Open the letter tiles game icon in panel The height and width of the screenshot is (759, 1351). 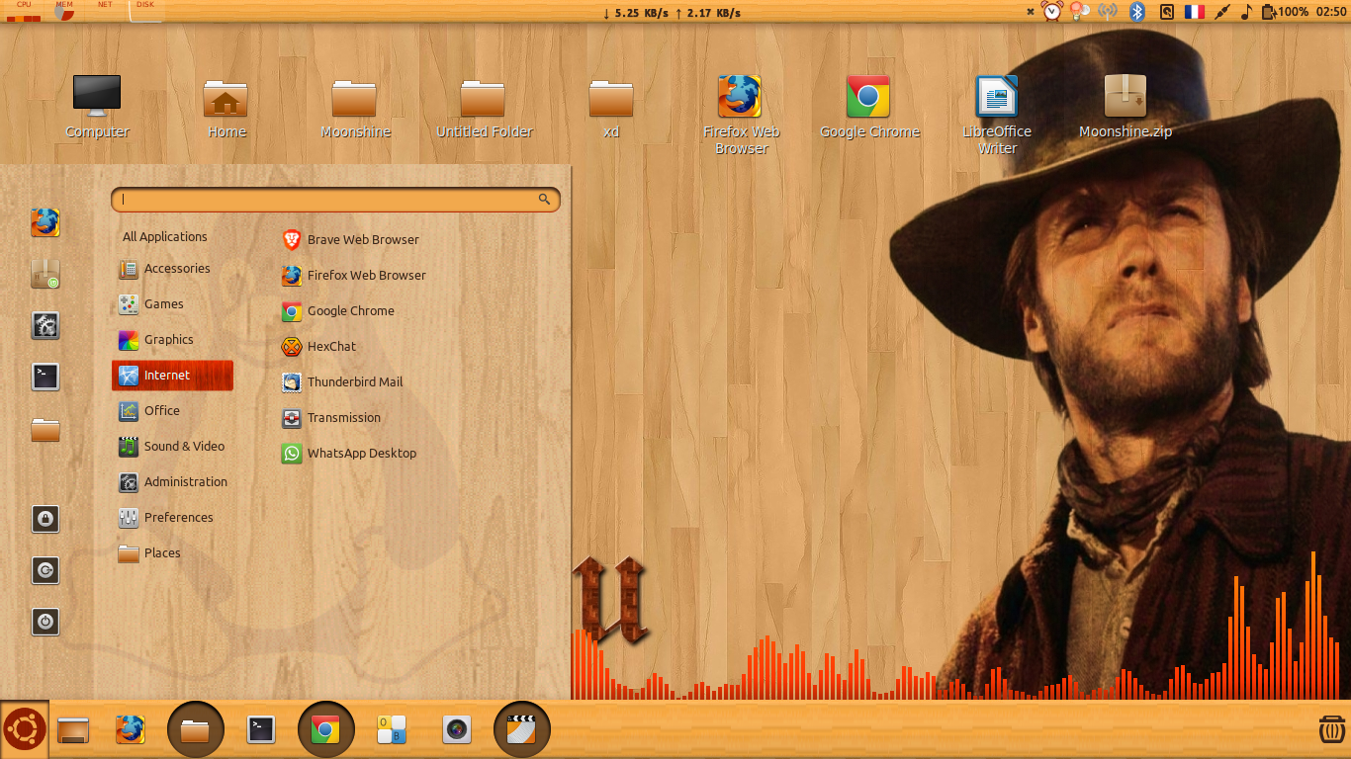pos(392,730)
